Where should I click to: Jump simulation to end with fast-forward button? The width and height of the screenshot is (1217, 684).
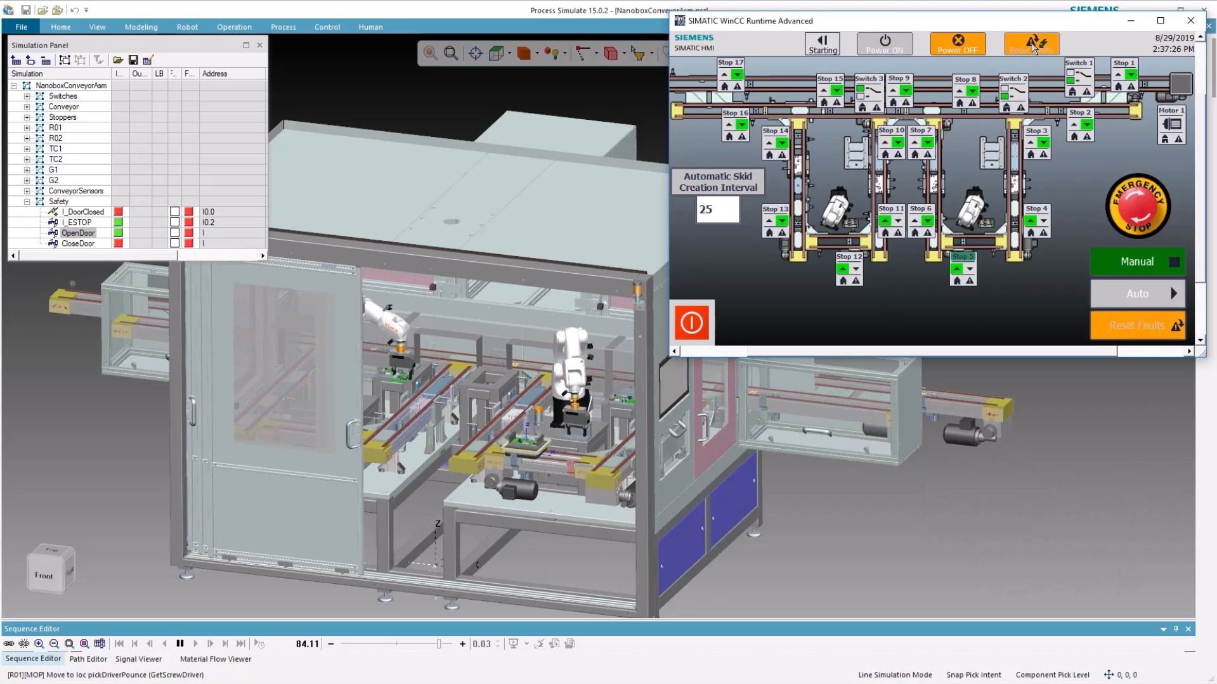point(241,643)
